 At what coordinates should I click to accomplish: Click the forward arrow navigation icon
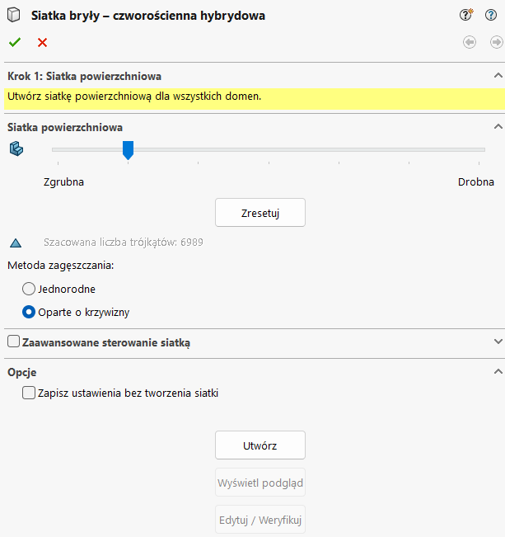tap(496, 42)
